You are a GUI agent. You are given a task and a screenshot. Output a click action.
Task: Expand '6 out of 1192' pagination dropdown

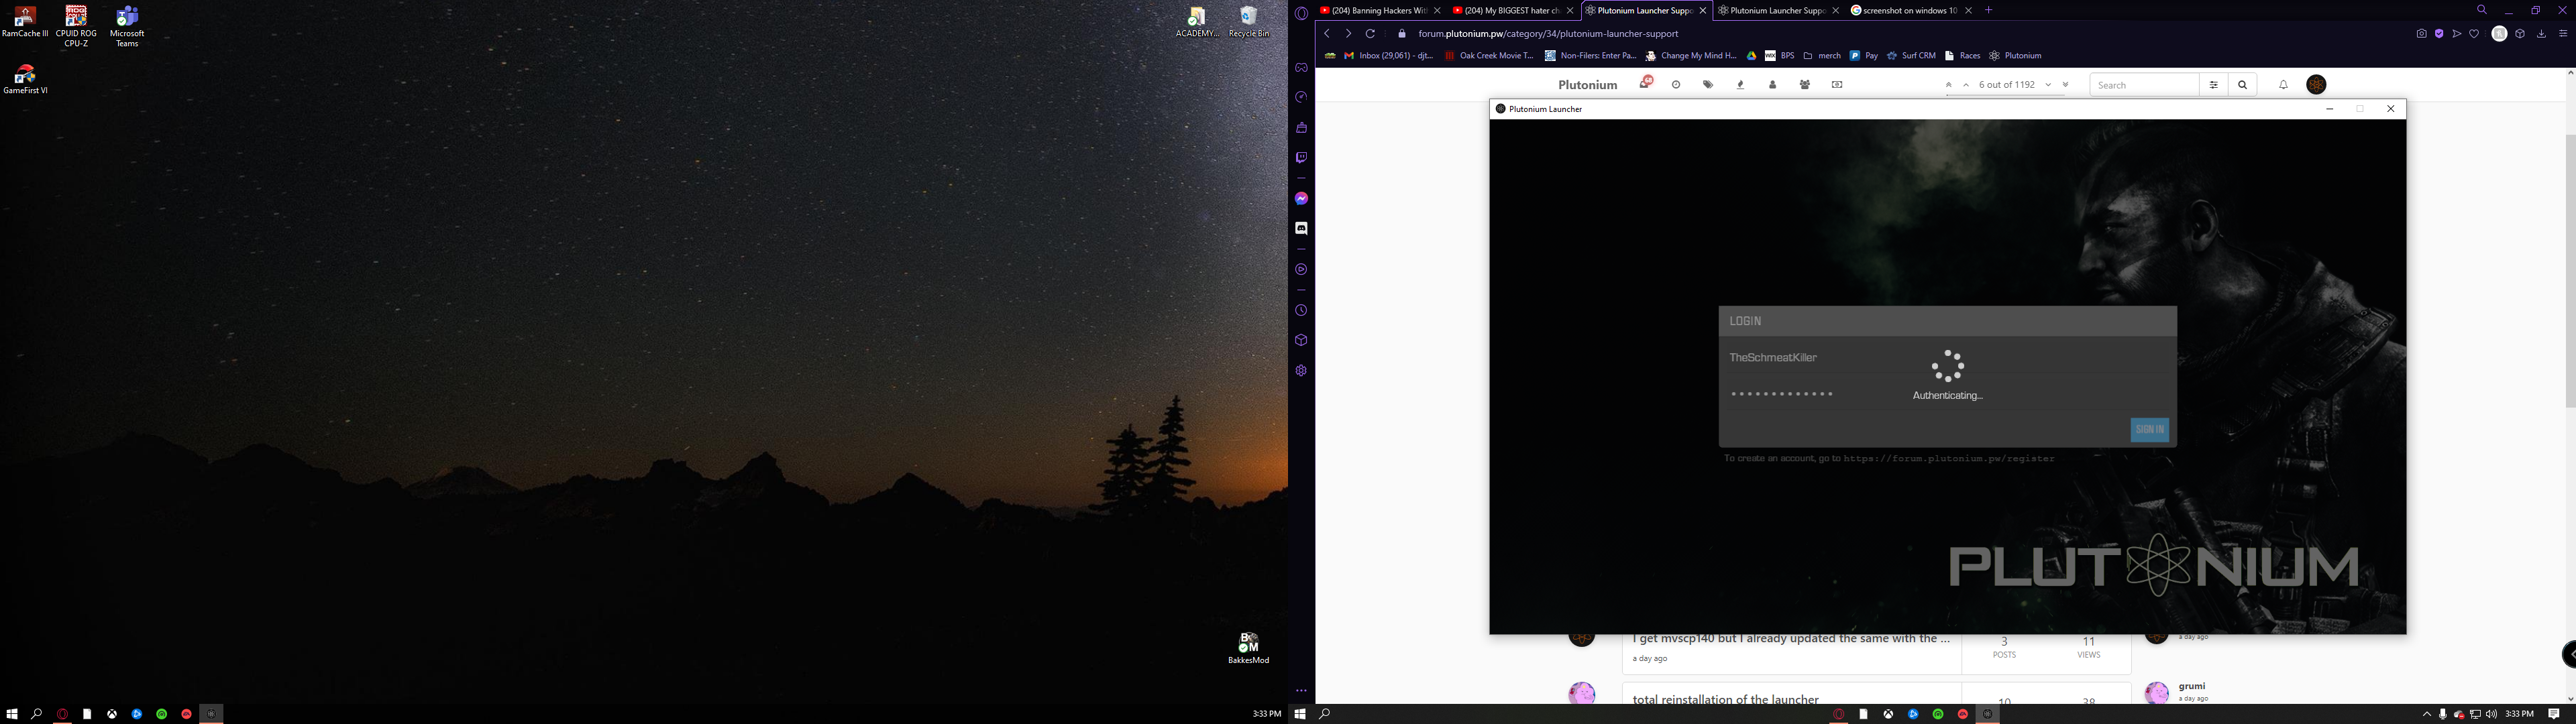click(x=2006, y=85)
